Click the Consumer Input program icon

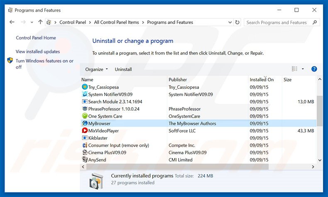tap(85, 145)
